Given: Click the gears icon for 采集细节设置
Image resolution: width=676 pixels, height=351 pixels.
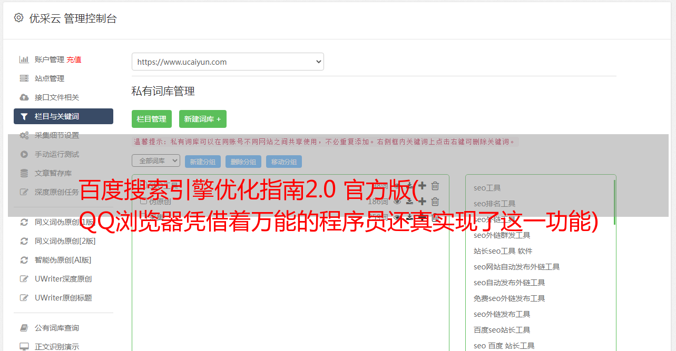Looking at the screenshot, I should coord(24,135).
